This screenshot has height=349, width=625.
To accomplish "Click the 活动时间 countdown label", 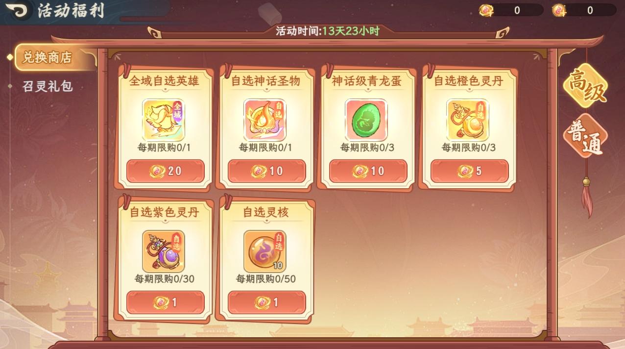I will (x=328, y=31).
